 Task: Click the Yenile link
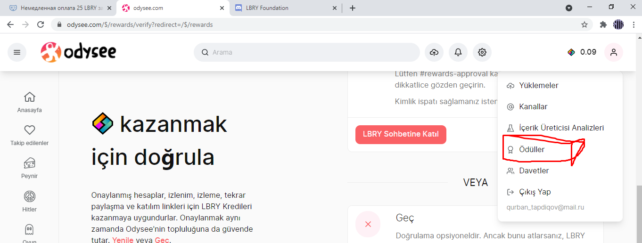click(x=123, y=240)
